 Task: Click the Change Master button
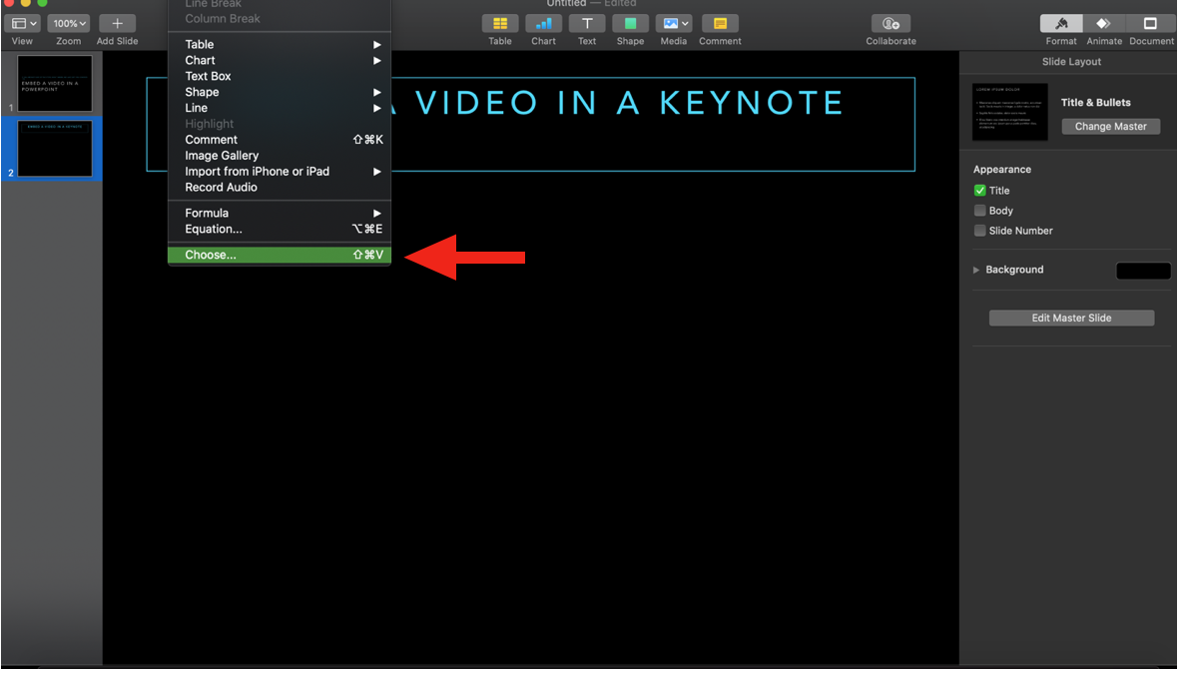pos(1110,127)
